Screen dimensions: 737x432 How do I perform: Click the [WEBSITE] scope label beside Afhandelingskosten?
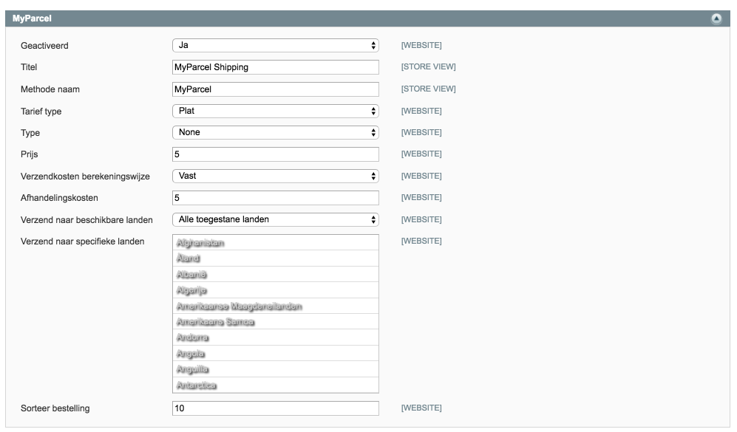[421, 197]
